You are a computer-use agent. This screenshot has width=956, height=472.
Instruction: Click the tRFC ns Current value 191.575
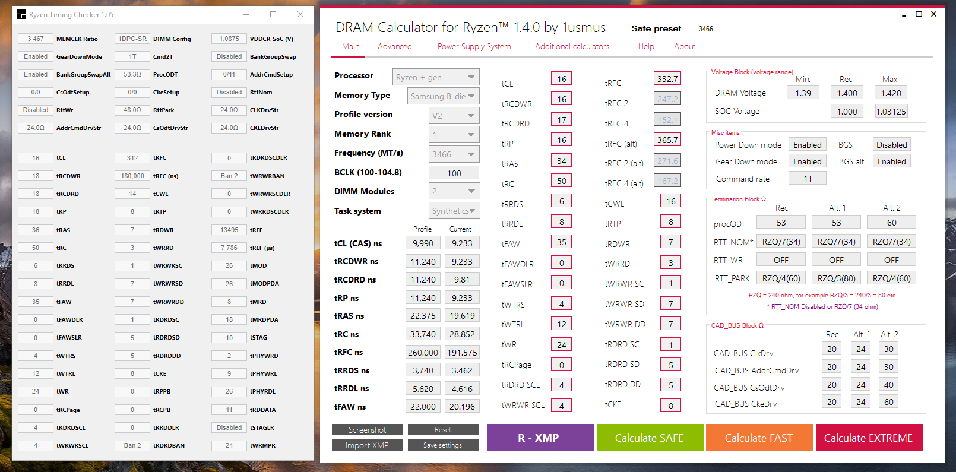coord(462,352)
